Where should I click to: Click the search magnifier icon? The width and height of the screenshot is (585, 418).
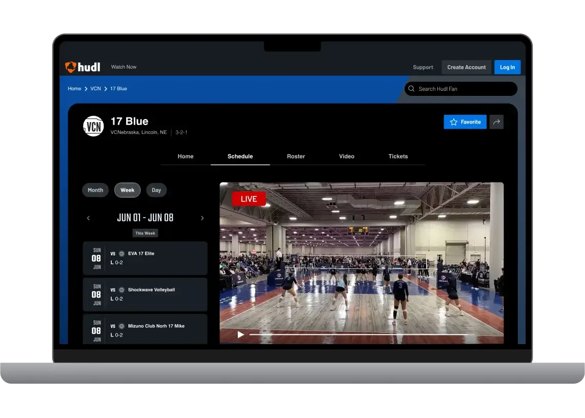coord(411,89)
